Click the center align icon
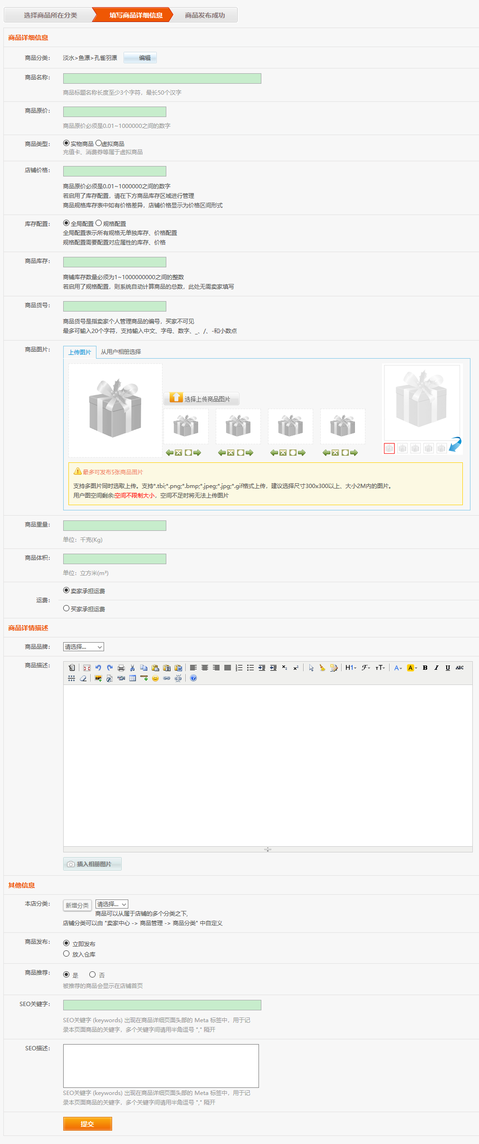Image resolution: width=479 pixels, height=1144 pixels. coord(205,668)
